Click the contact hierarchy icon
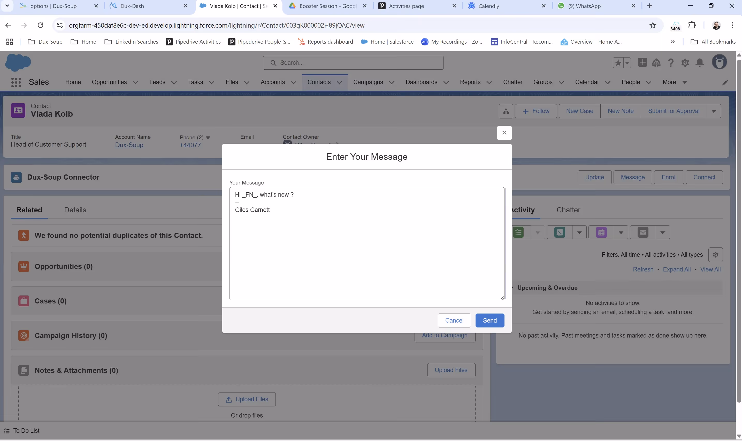Image resolution: width=742 pixels, height=441 pixels. (506, 111)
